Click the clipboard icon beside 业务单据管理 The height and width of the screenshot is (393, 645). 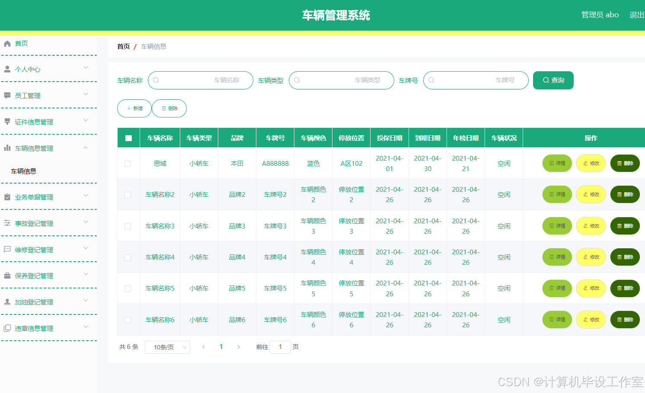tap(7, 197)
